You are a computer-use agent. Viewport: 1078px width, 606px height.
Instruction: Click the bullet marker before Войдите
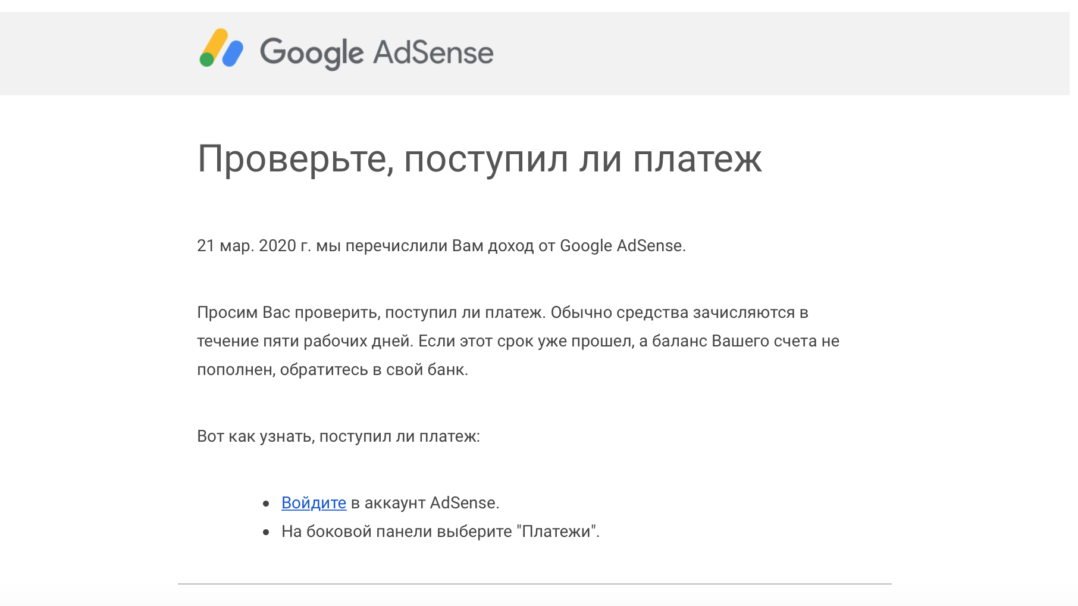266,504
